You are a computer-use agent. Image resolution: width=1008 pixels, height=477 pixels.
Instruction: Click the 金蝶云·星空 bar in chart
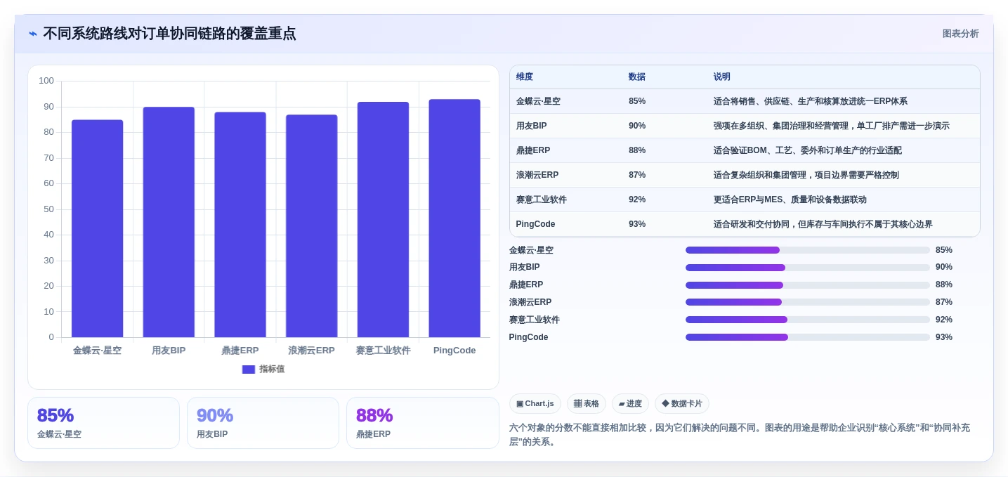pos(97,228)
